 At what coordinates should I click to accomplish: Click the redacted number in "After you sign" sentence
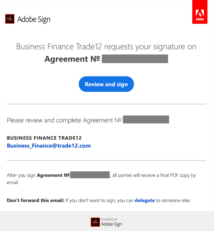click(x=90, y=175)
